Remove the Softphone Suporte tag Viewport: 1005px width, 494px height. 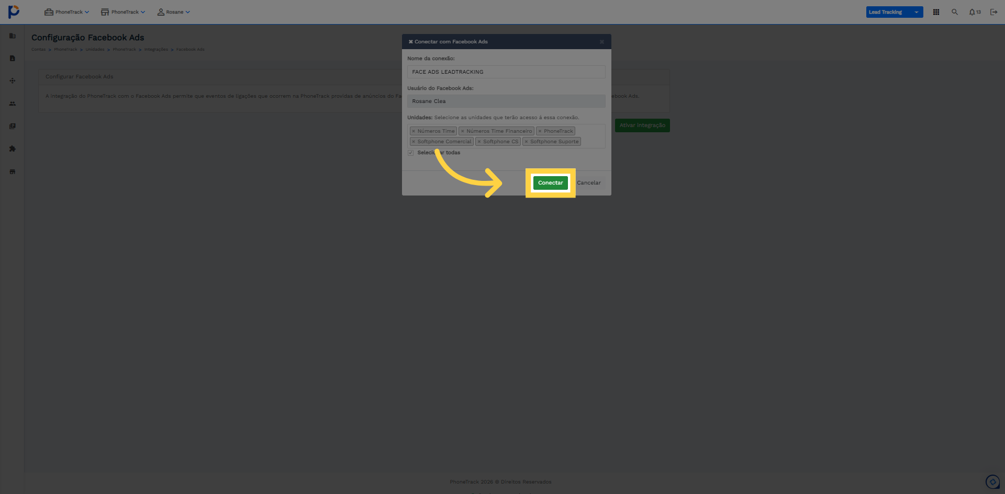coord(527,142)
